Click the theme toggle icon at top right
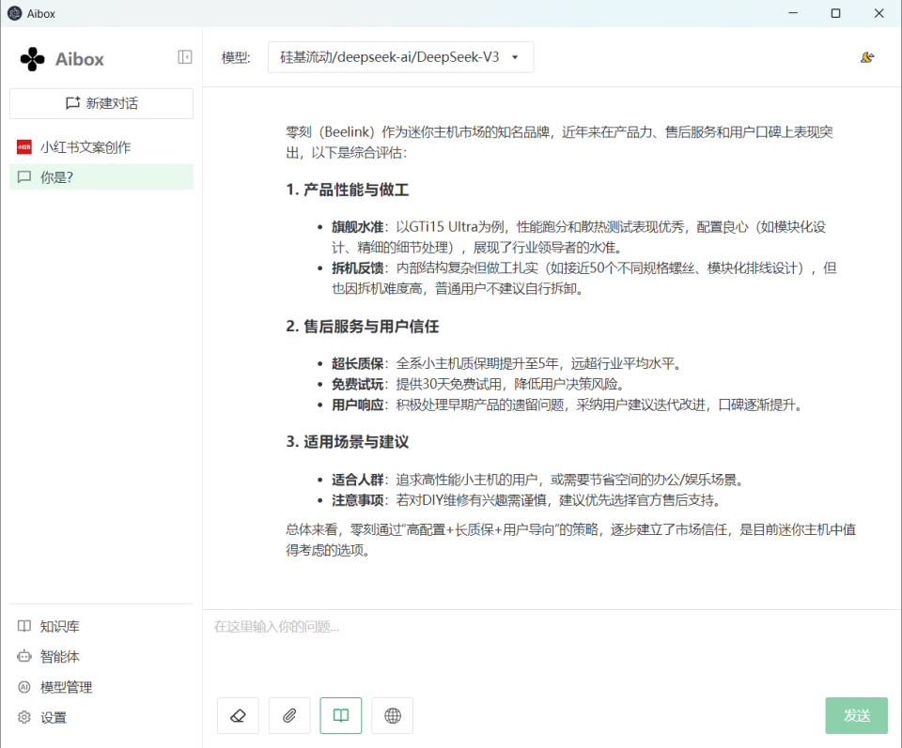The height and width of the screenshot is (748, 902). (867, 57)
